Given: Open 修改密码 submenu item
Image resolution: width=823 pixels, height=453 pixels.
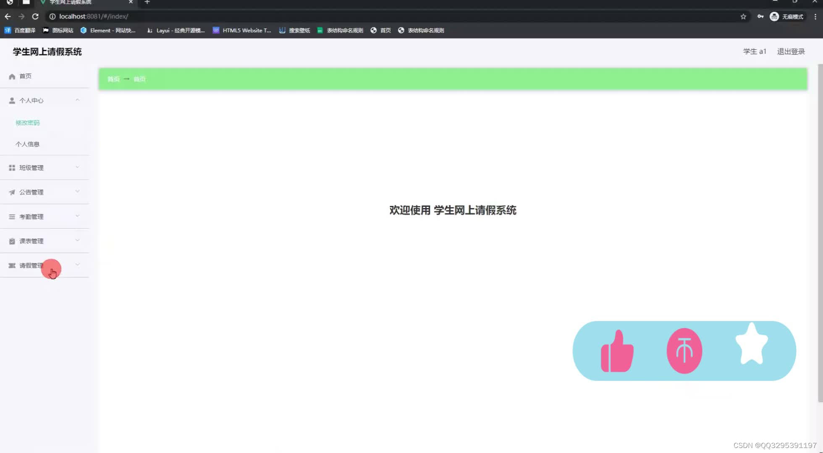Looking at the screenshot, I should click(27, 123).
